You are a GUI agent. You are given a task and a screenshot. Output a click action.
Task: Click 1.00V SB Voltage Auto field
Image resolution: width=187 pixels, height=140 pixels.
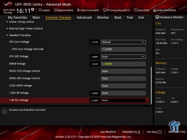click(x=123, y=93)
